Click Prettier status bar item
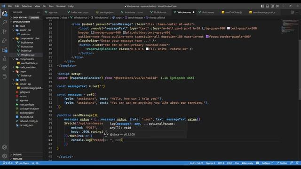 (282, 163)
